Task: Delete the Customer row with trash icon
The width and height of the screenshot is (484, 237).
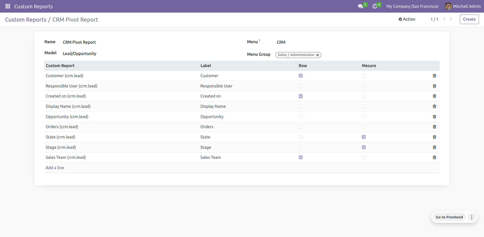Action: (x=434, y=76)
